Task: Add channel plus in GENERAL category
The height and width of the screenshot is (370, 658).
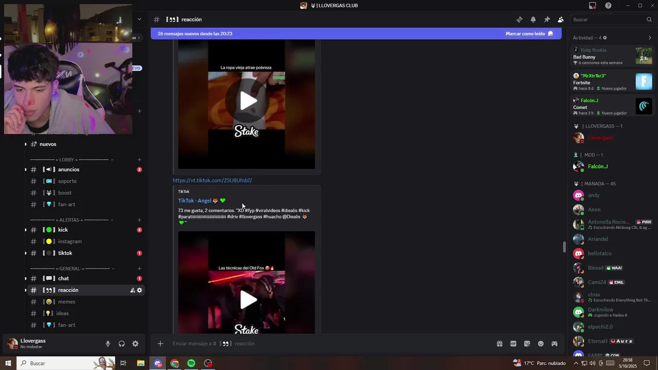Action: point(139,269)
